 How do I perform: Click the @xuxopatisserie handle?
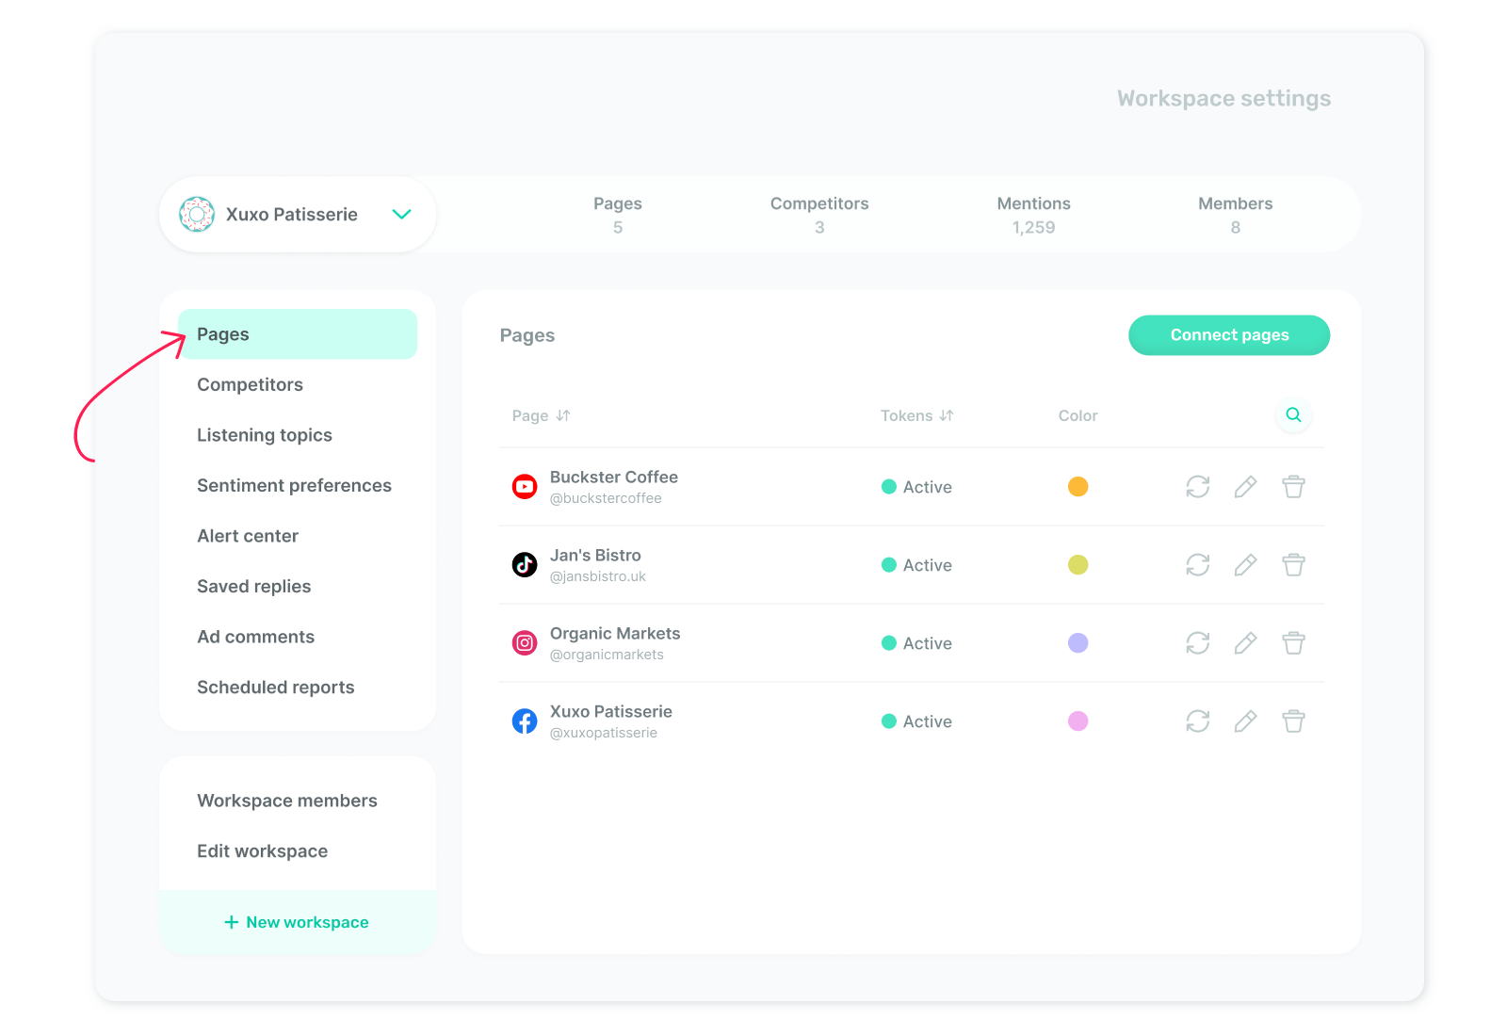point(604,733)
